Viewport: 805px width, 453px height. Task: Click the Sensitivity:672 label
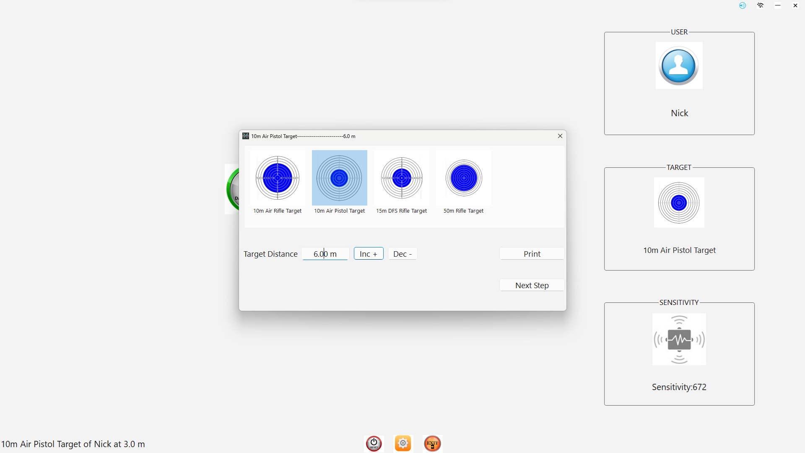point(679,387)
